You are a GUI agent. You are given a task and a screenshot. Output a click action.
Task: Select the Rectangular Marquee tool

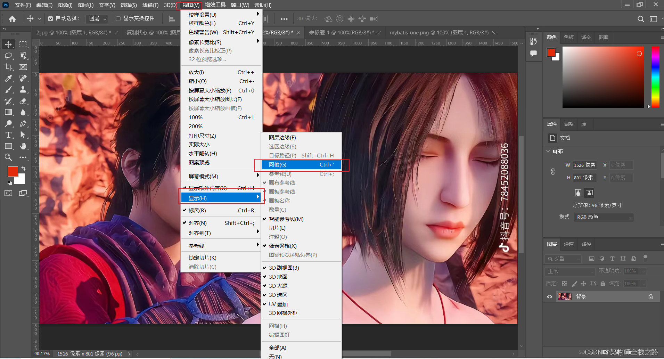click(23, 44)
